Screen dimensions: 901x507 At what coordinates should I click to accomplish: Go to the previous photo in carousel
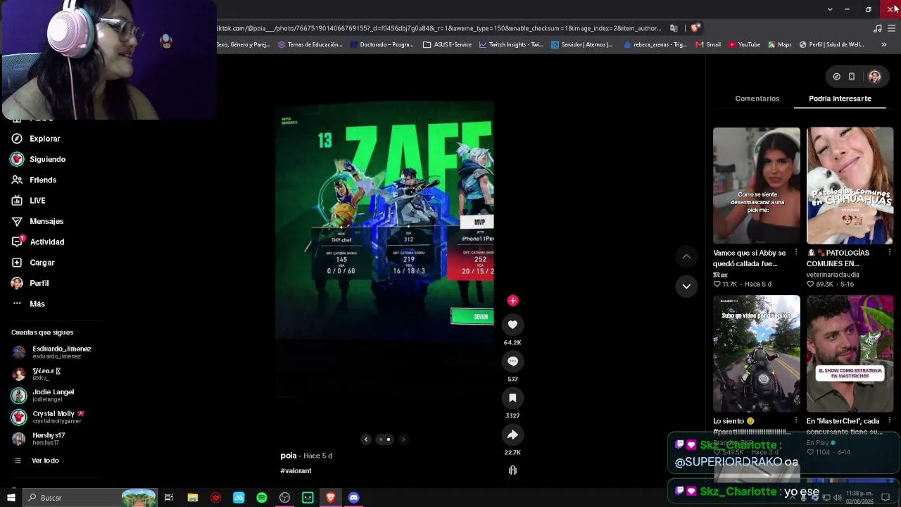pos(365,439)
